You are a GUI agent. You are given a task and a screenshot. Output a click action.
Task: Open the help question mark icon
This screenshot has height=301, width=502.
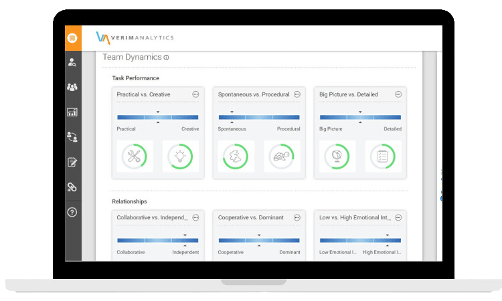[x=72, y=212]
